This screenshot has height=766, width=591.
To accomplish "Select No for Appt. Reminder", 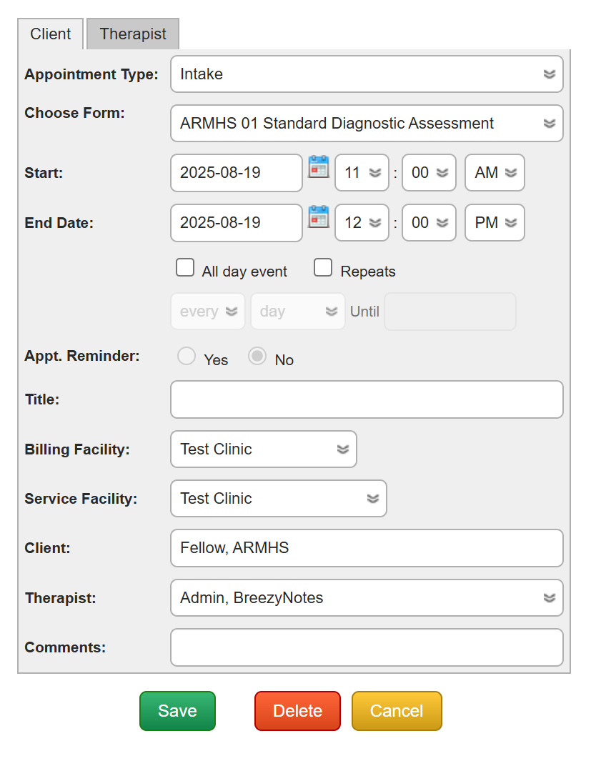I will coord(257,356).
